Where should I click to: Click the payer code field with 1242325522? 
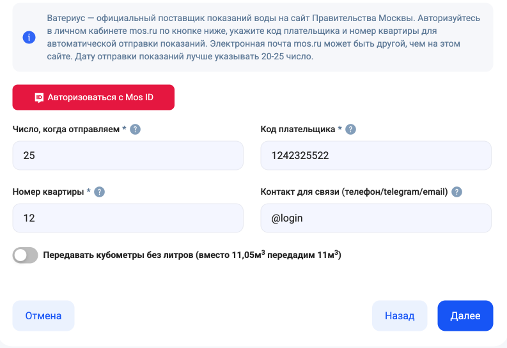376,155
